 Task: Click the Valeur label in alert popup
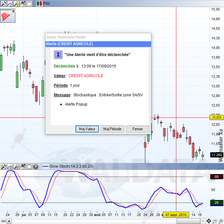point(60,76)
